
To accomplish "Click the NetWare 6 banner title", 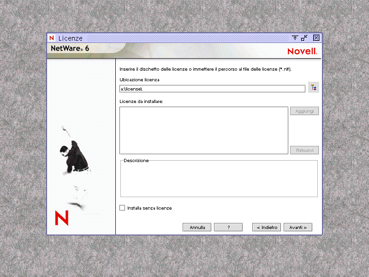I will (70, 48).
